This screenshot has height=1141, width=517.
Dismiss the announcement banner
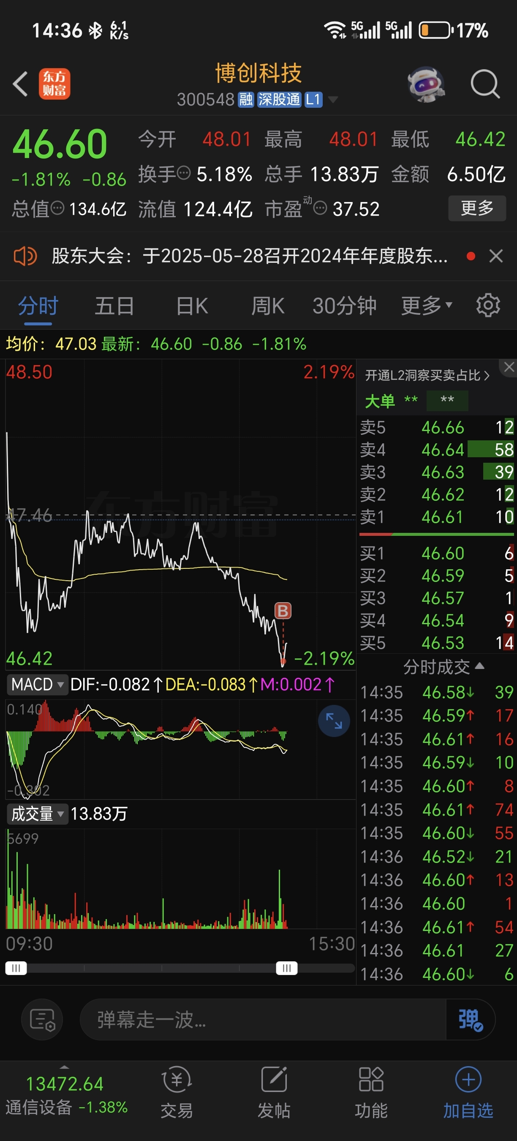coord(496,256)
